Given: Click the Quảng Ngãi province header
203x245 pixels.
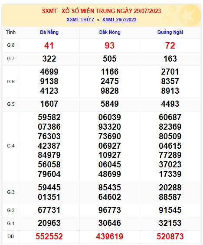Looking at the screenshot, I should coord(170,32).
